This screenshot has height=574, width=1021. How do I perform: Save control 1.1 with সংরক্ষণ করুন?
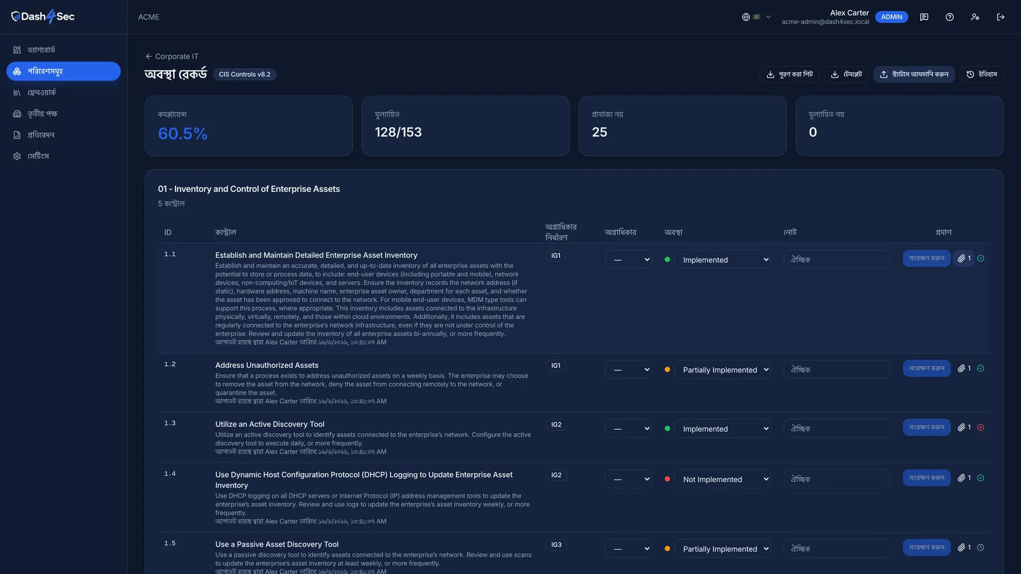[927, 258]
